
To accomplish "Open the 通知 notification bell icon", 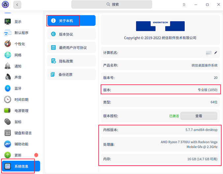I will tap(8, 66).
